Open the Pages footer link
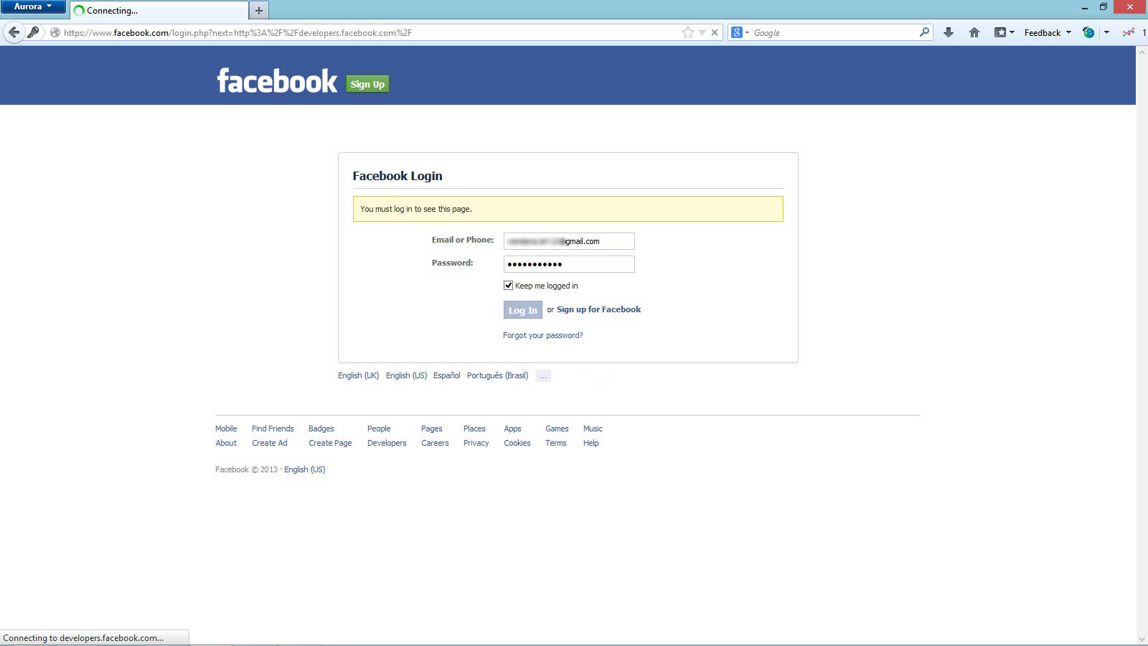The image size is (1148, 646). click(432, 429)
